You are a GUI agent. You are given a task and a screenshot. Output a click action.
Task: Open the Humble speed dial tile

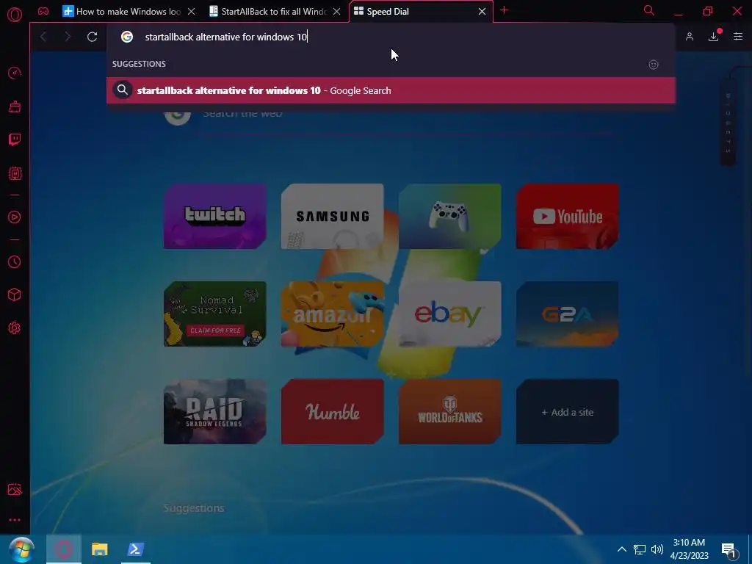click(333, 411)
